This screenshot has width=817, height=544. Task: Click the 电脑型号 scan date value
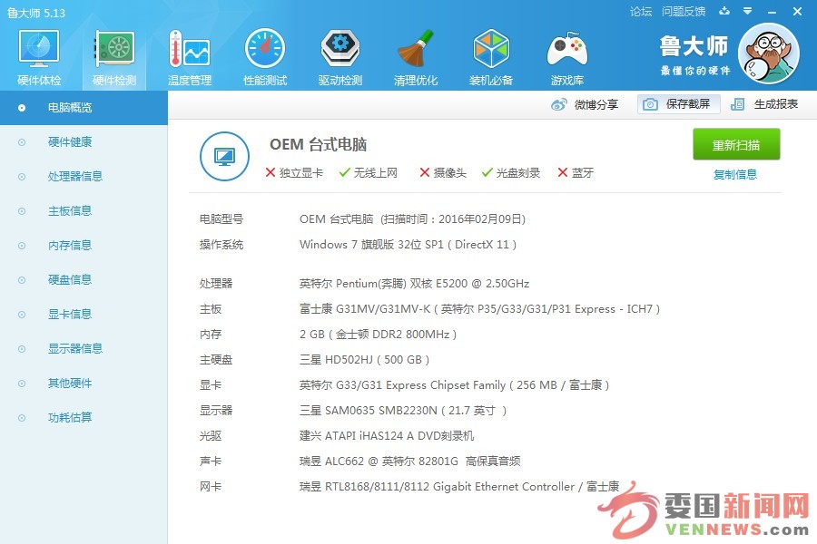[x=413, y=219]
